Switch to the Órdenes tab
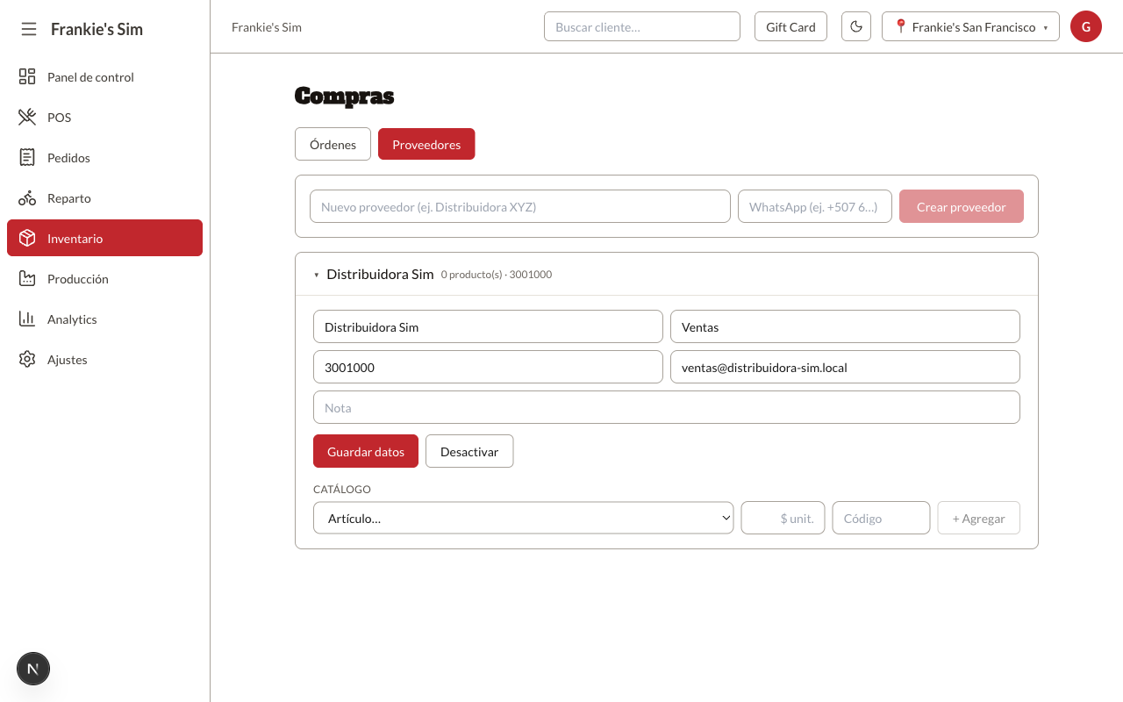This screenshot has height=702, width=1123. (333, 144)
